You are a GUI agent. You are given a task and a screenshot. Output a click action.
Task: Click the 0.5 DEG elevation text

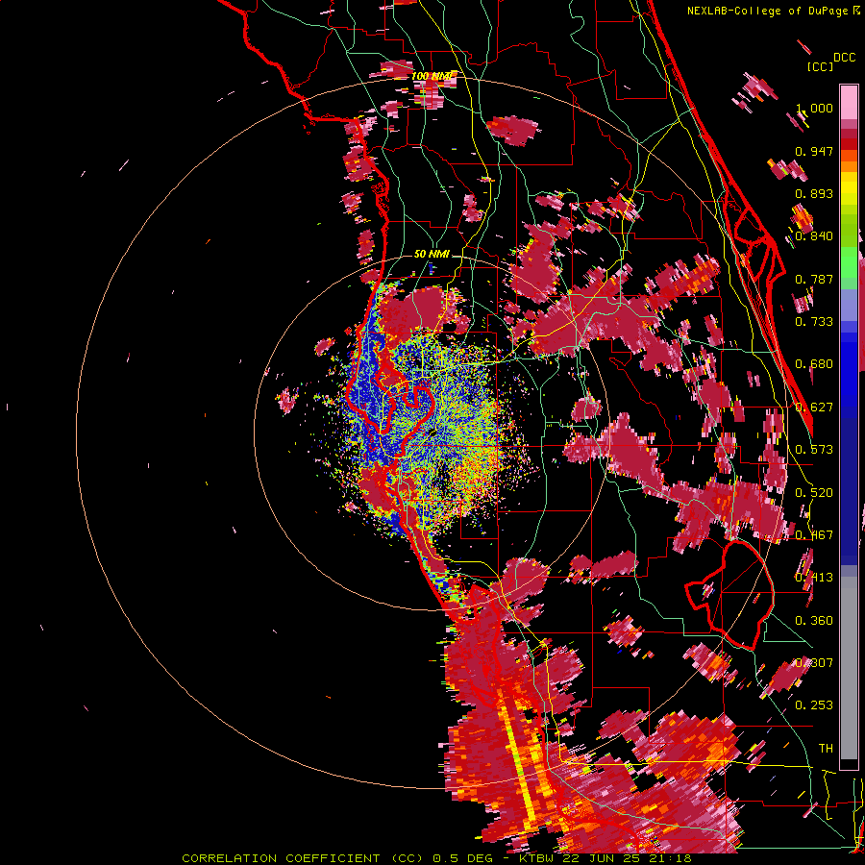462,858
